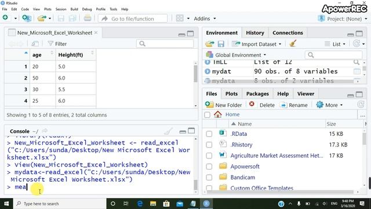
Task: Click the Save document icon in toolbar
Action: click(x=61, y=18)
